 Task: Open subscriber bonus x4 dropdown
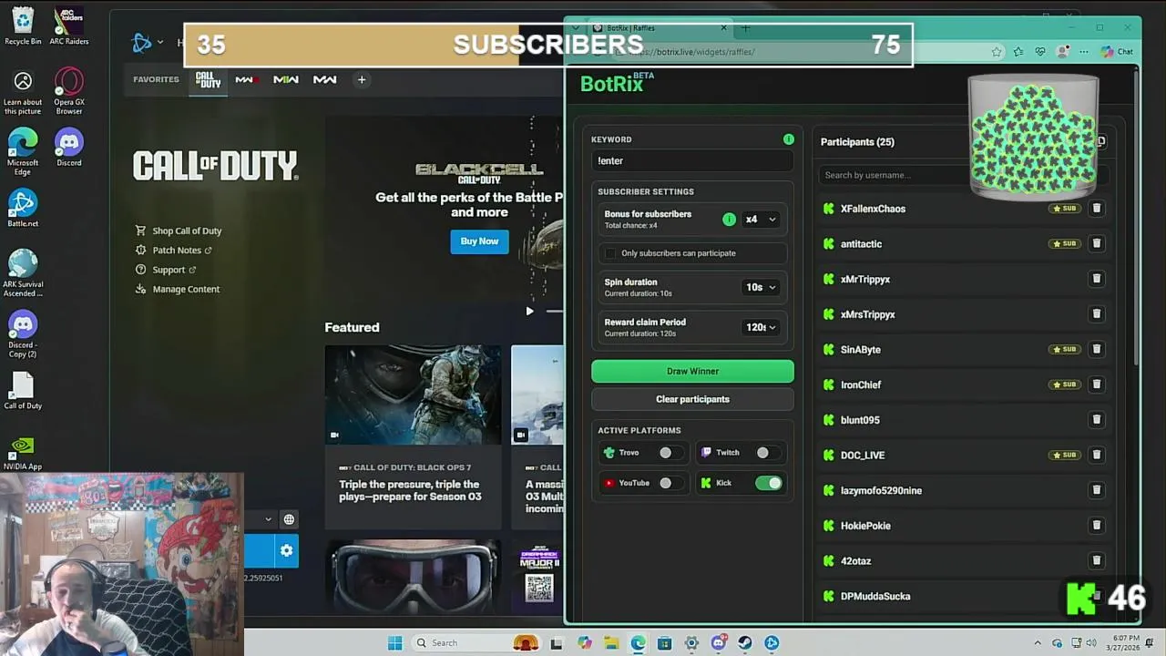(x=761, y=220)
